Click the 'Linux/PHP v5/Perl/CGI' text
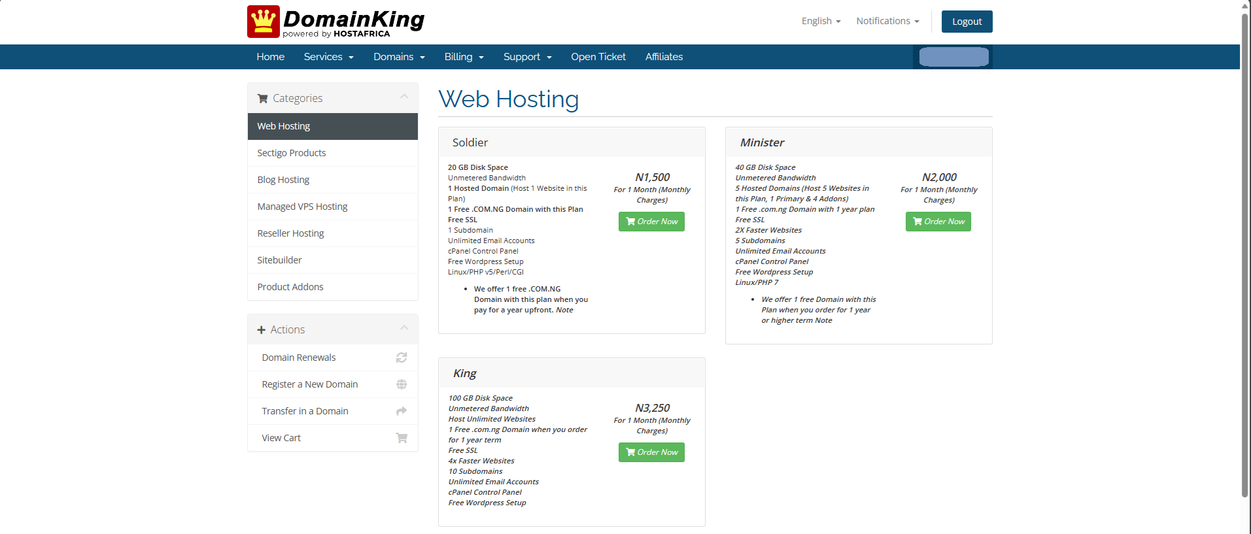Viewport: 1251px width, 534px height. (x=486, y=272)
